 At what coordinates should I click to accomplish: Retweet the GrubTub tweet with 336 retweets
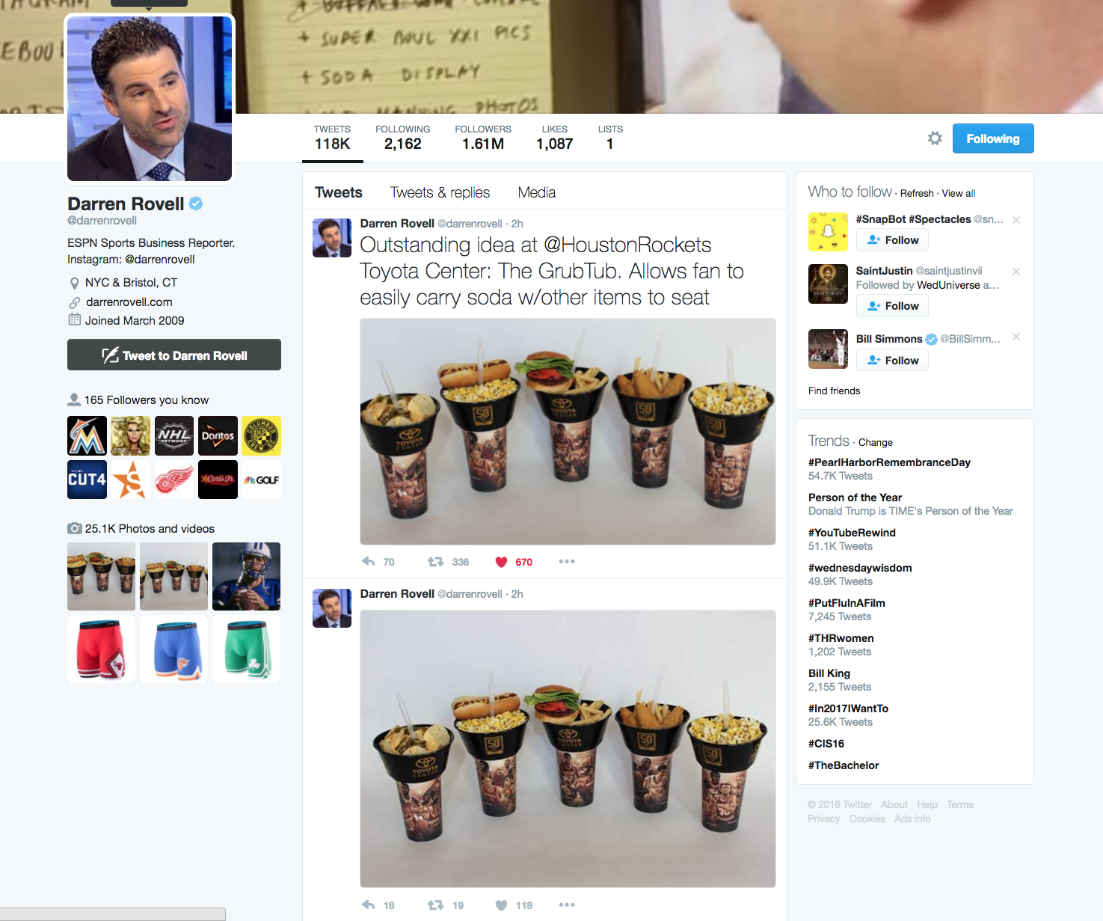click(435, 562)
